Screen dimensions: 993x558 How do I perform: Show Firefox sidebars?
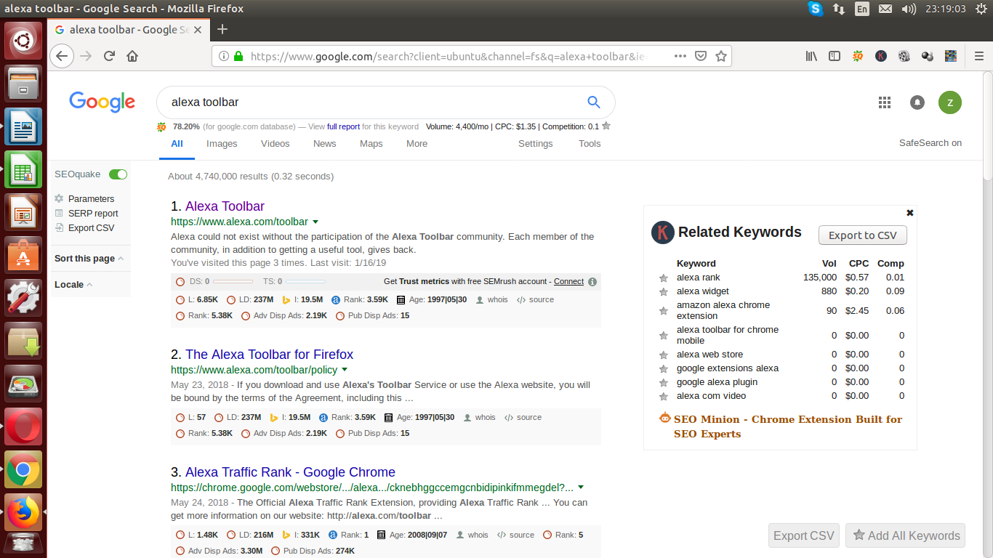coord(835,56)
